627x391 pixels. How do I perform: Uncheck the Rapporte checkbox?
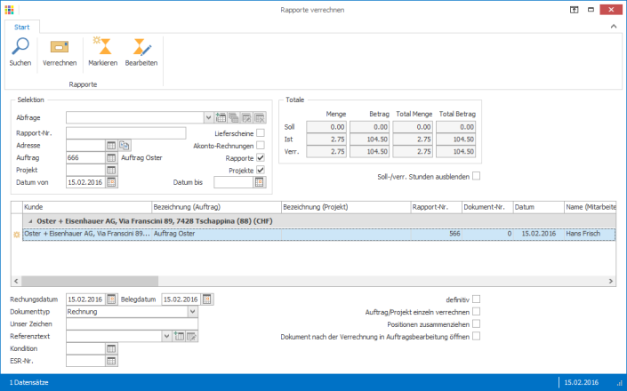pos(261,157)
